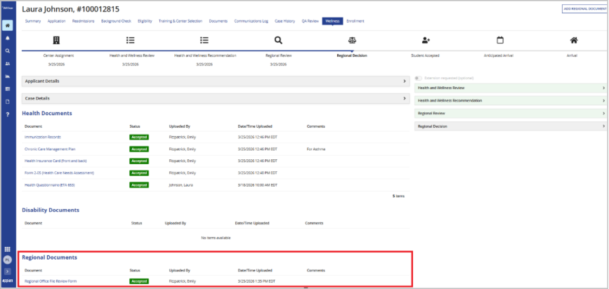Open the help question mark icon
Viewport: 609px width, 289px height.
point(8,114)
